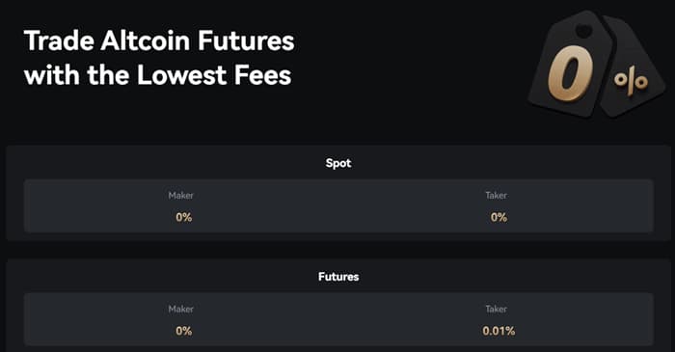Click the Futures maker/taker fee row
This screenshot has height=352, width=675.
[x=338, y=319]
